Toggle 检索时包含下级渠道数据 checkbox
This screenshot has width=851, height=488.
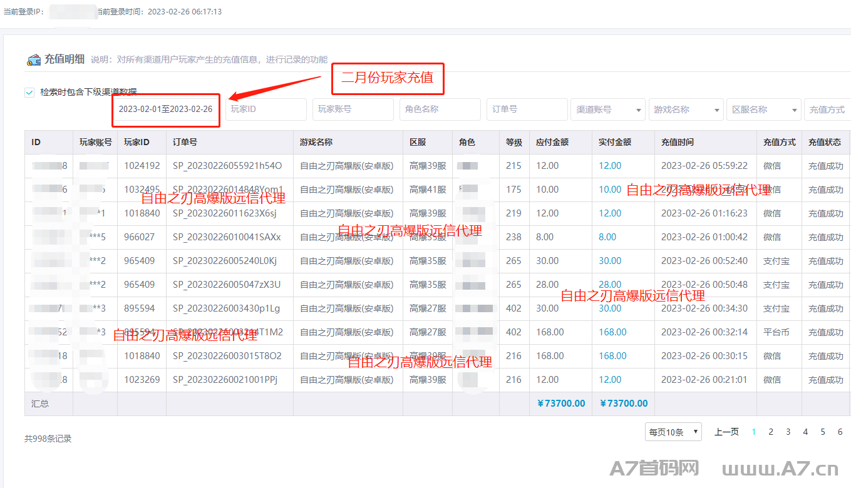[29, 92]
